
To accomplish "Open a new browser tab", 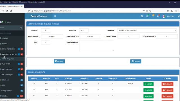I will [26, 6].
